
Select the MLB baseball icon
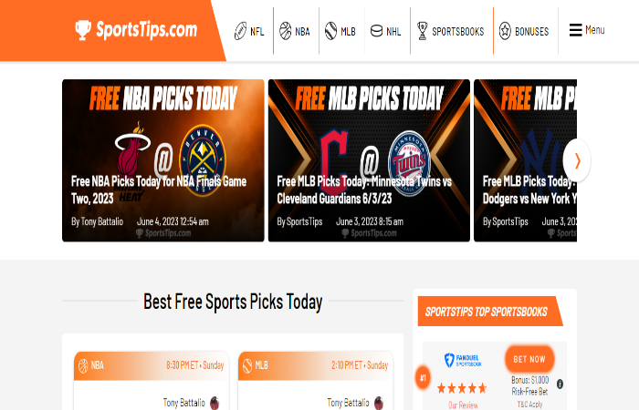tap(330, 31)
